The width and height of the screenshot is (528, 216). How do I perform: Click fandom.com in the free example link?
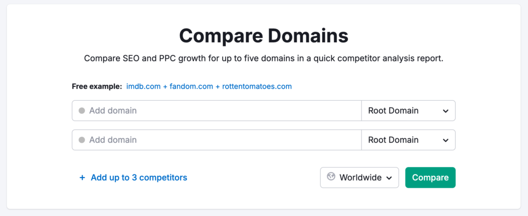tap(191, 86)
